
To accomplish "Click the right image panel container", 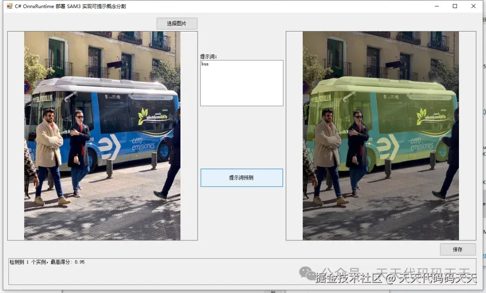I will [x=380, y=135].
